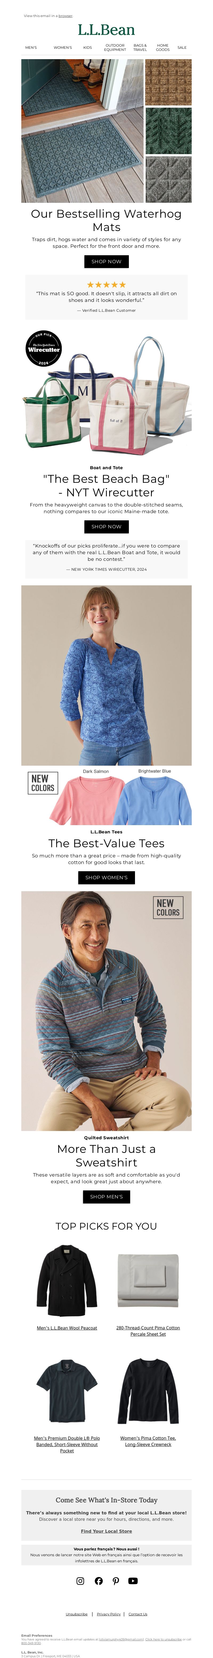Screen dimensions: 213x1658
Task: Open the YouTube social icon
Action: 133,1580
